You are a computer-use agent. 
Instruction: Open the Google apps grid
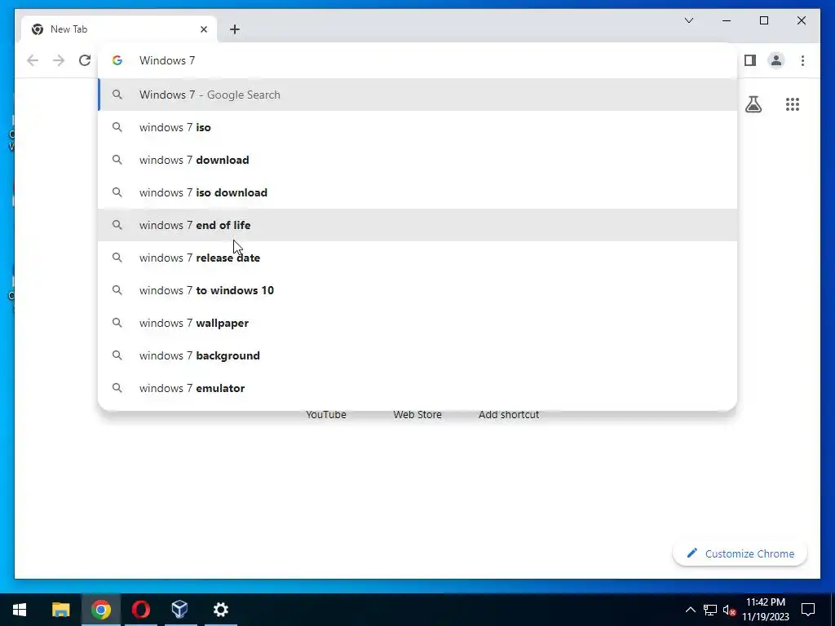pyautogui.click(x=793, y=104)
